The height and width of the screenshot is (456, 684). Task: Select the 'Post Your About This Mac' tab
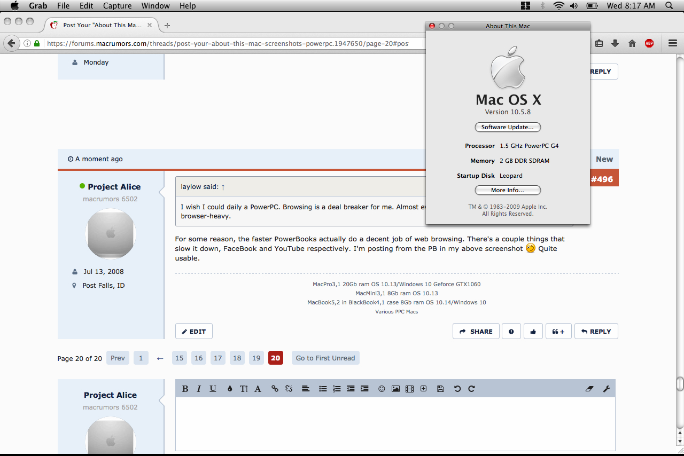point(102,25)
